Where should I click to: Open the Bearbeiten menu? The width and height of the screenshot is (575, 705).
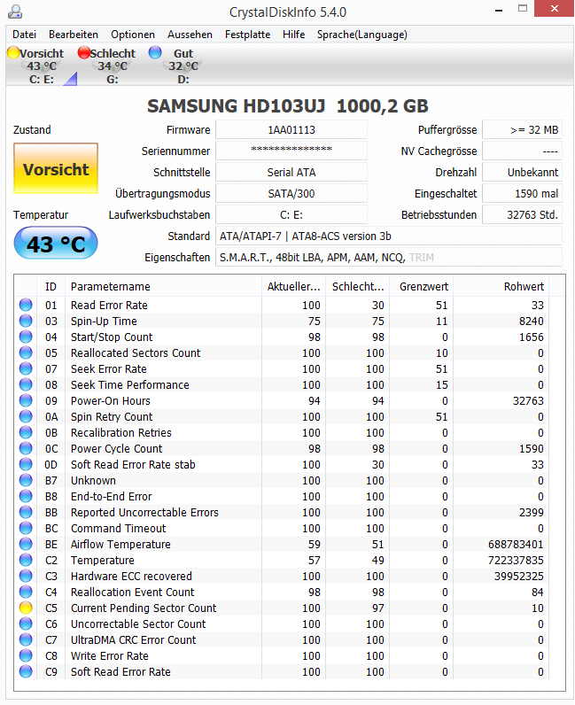(74, 35)
